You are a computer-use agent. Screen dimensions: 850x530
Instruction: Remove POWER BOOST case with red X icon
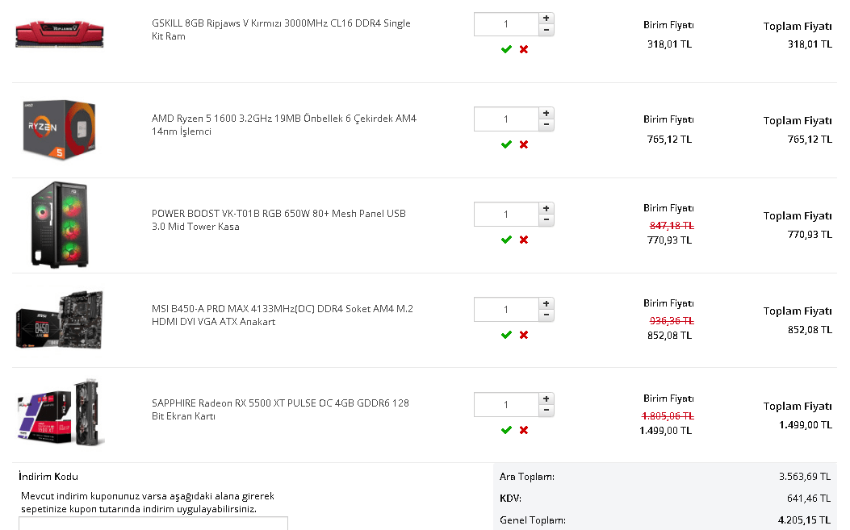524,240
